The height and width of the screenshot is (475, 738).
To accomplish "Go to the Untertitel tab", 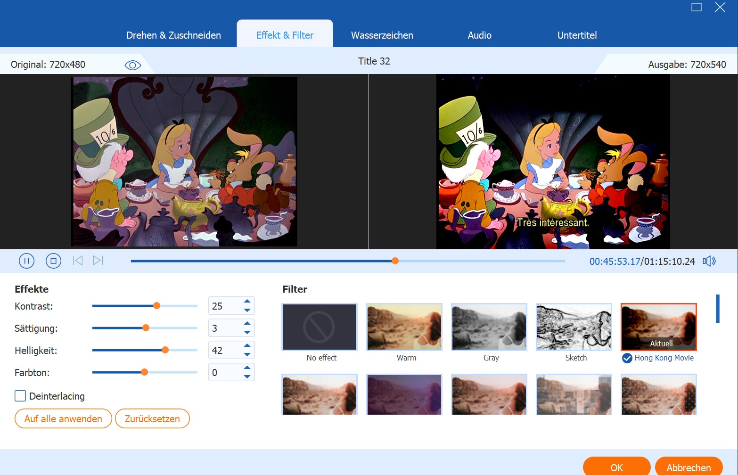I will point(577,35).
